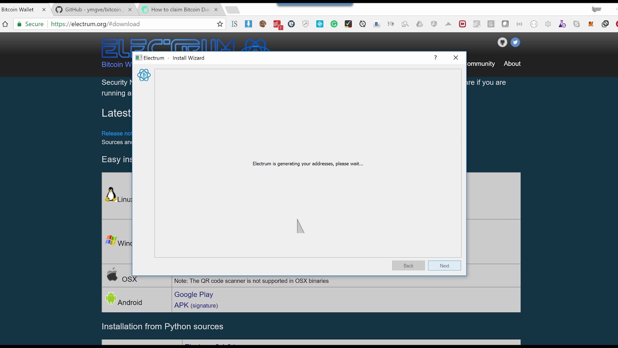Image resolution: width=618 pixels, height=348 pixels.
Task: Switch to How to claim Bitcoin Diamond tab
Action: [x=179, y=10]
